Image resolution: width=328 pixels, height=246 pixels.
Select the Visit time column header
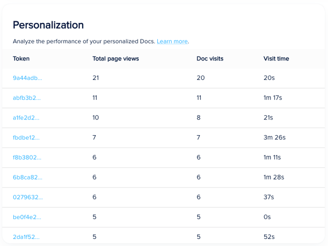pos(276,59)
